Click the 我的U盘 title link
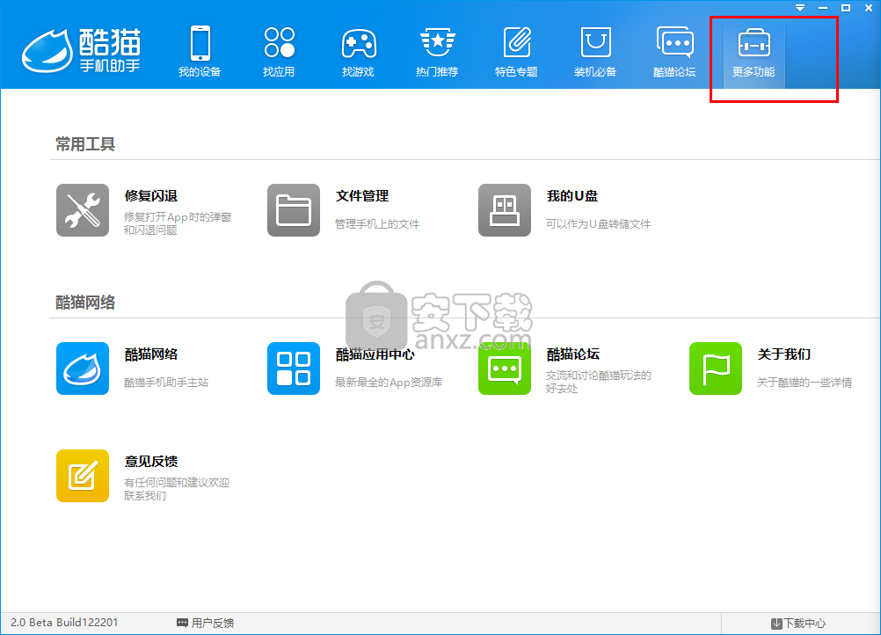The image size is (881, 635). coord(572,196)
